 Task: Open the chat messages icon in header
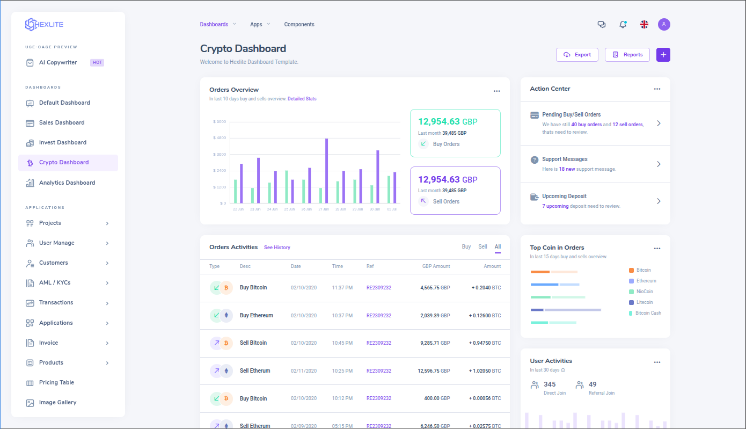pyautogui.click(x=602, y=24)
